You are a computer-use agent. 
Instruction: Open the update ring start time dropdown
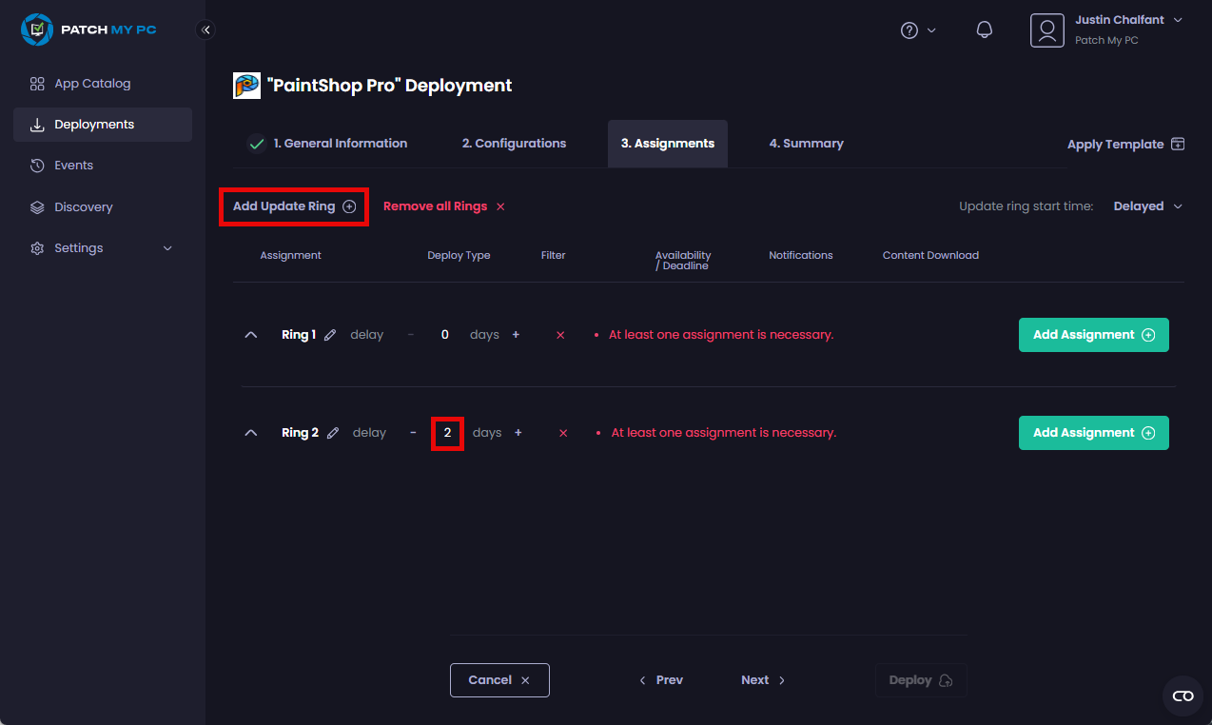point(1147,206)
